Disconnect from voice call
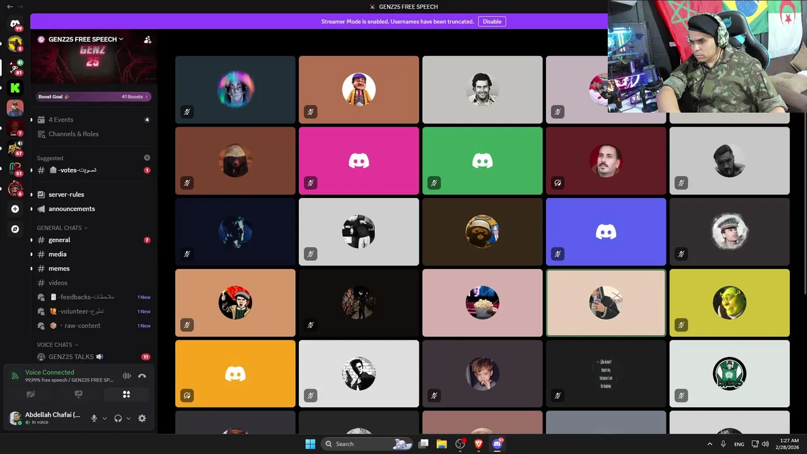This screenshot has height=454, width=807. point(142,376)
